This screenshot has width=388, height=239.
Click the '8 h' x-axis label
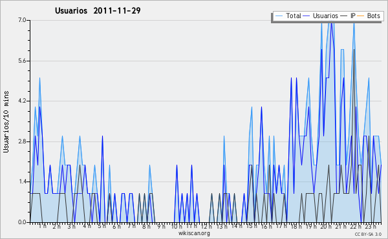(x=146, y=226)
